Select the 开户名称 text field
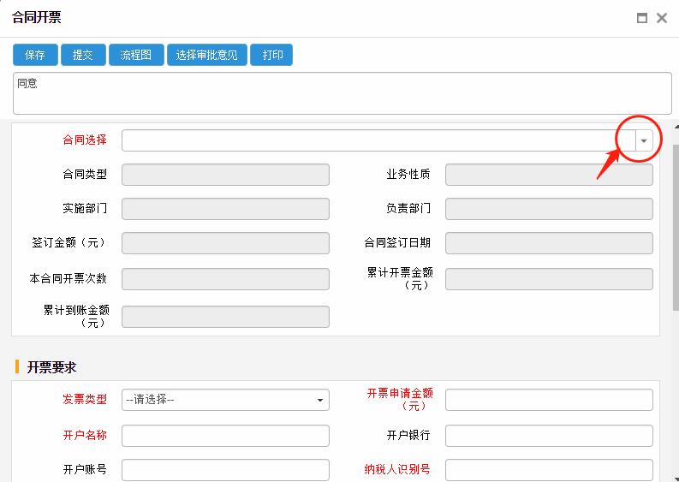The width and height of the screenshot is (679, 482). coord(225,436)
